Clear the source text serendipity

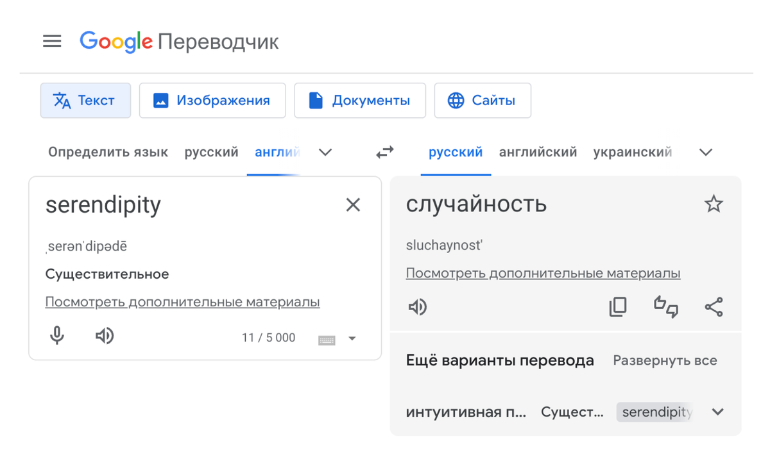[353, 205]
